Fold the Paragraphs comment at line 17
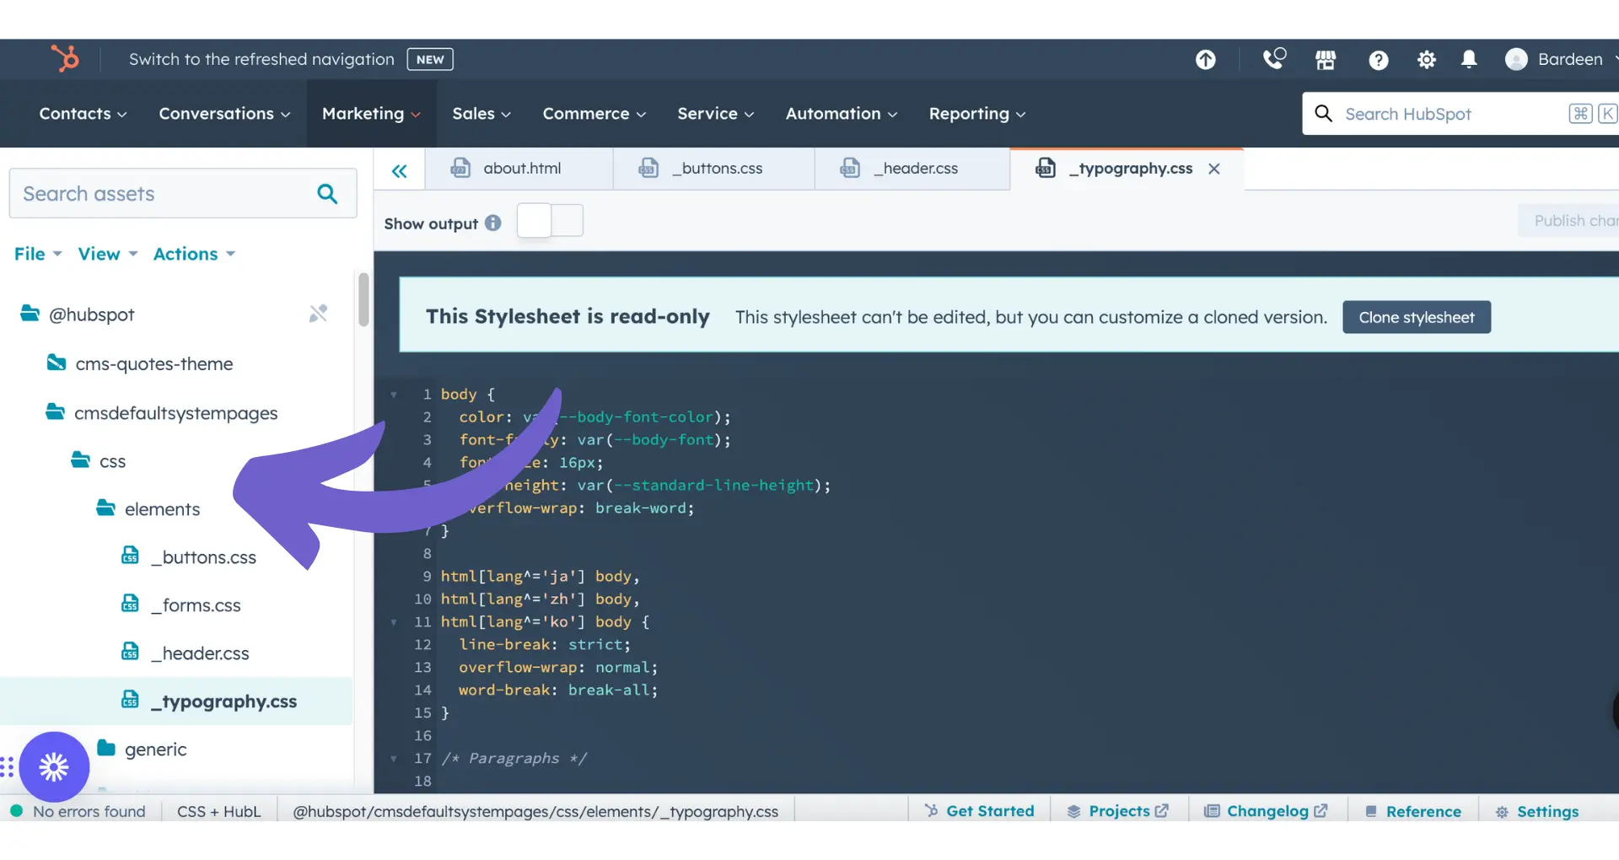 point(394,759)
